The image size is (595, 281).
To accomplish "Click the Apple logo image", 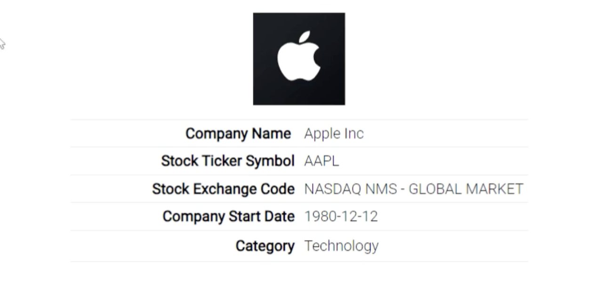I will [299, 59].
